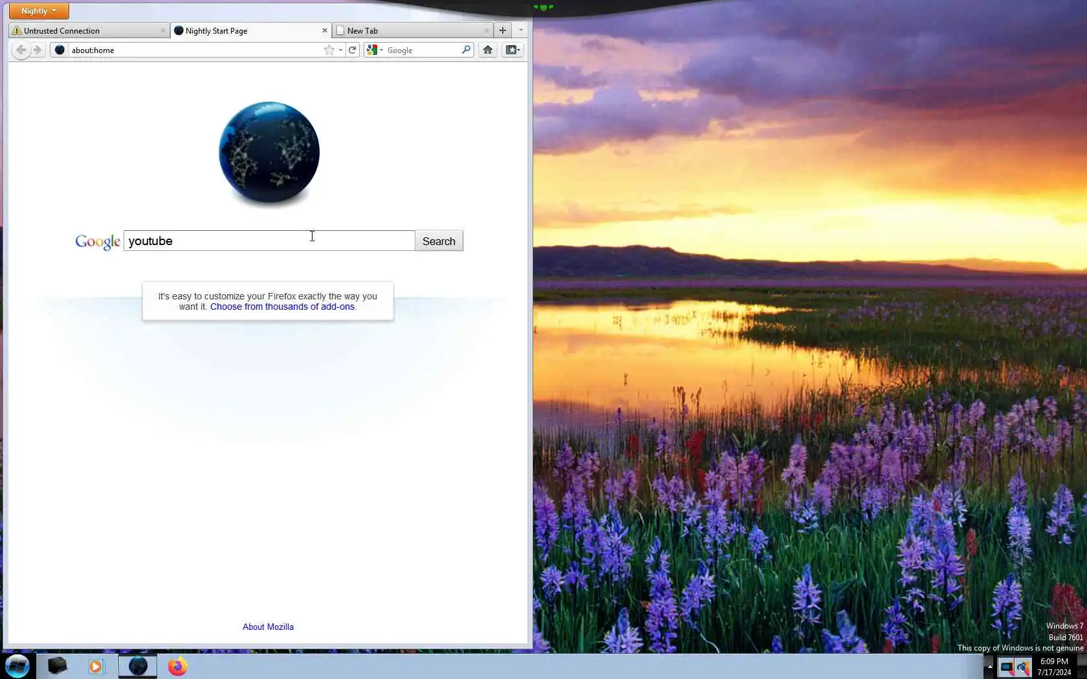Activate the Nightly globe taskbar button
Viewport: 1087px width, 679px height.
pyautogui.click(x=138, y=666)
